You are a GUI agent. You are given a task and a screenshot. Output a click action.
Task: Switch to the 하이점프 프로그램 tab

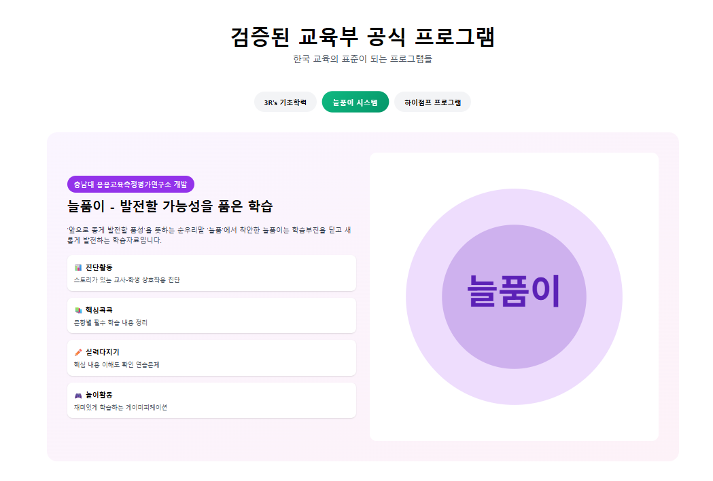coord(433,102)
